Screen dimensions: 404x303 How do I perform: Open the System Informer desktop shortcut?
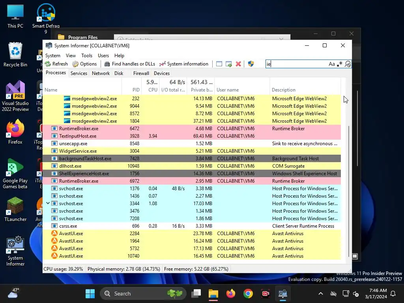(15, 251)
